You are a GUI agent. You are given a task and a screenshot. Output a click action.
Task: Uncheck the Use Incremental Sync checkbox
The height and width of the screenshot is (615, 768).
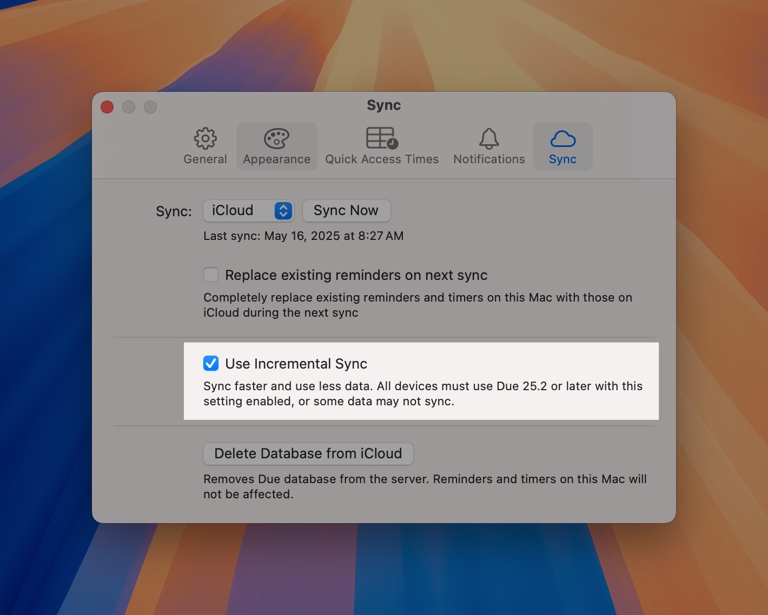tap(211, 363)
